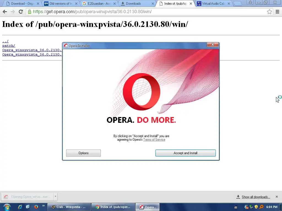Screen dimensions: 282x211
Task: Click the network tray icon with red X
Action: pyautogui.click(x=246, y=207)
